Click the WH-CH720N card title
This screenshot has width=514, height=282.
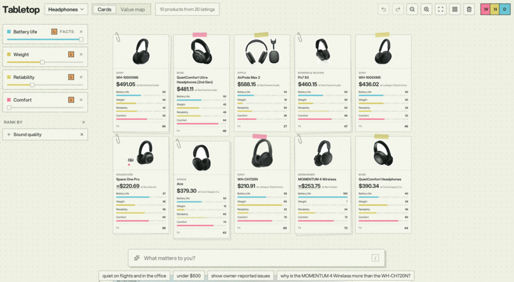(247, 180)
